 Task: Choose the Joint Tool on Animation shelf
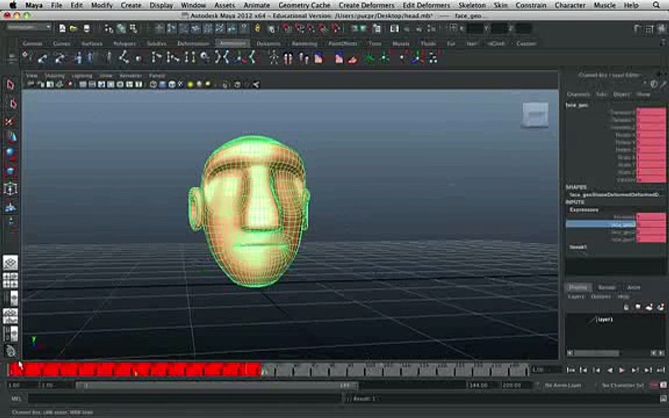pyautogui.click(x=124, y=57)
